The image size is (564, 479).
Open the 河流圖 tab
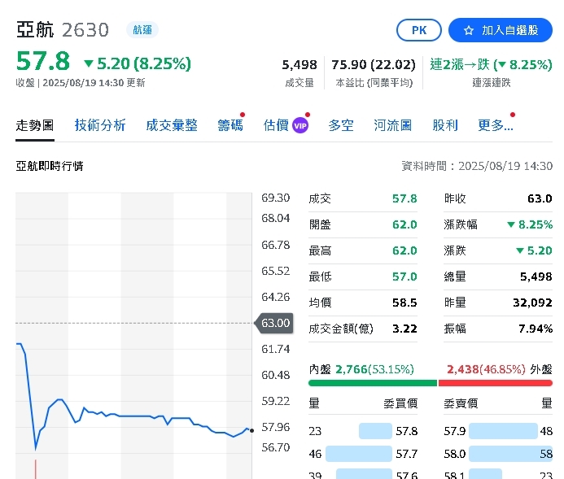[392, 125]
